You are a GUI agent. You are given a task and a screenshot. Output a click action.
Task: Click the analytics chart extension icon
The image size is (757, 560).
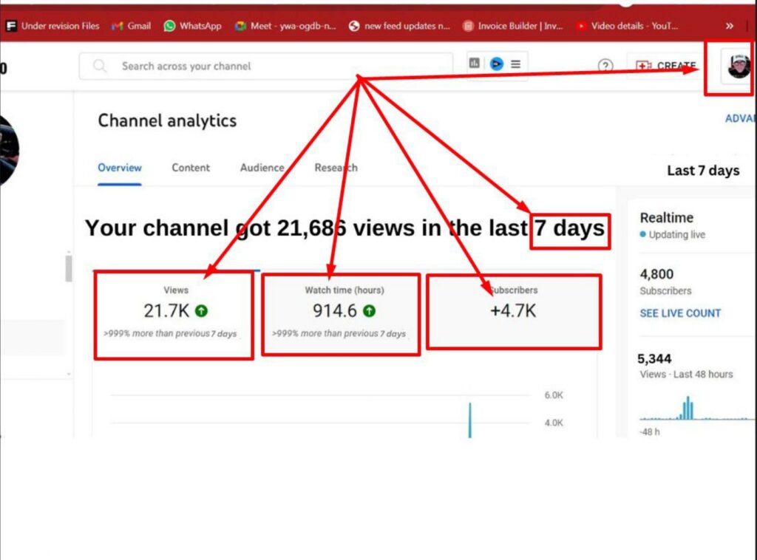click(x=475, y=64)
